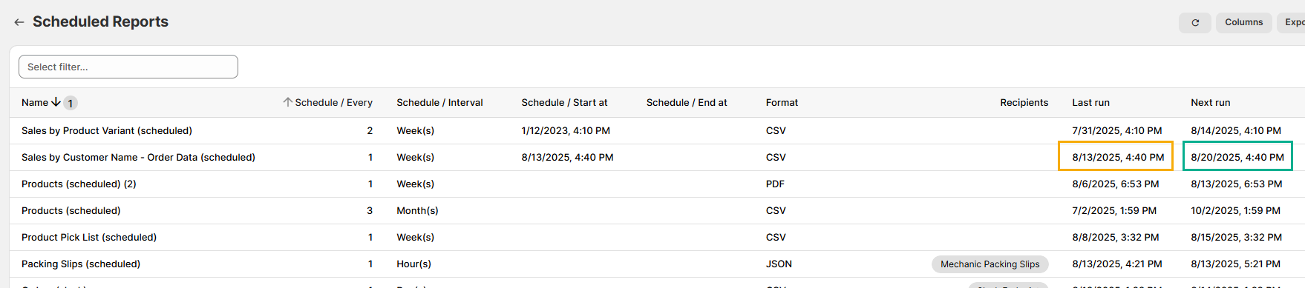1305x288 pixels.
Task: Sort by the Schedule / Interval column header
Action: click(x=439, y=103)
